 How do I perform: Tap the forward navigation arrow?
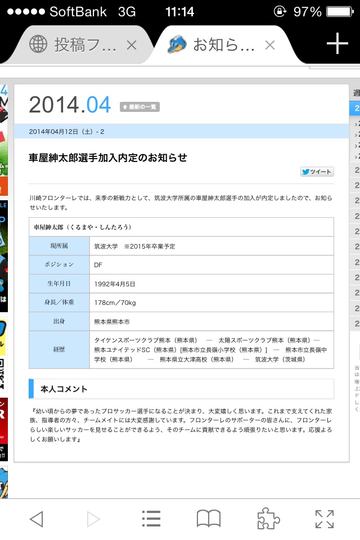point(93,519)
